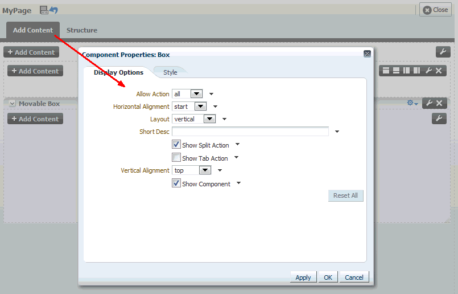Switch to the Structure tab
The image size is (458, 294).
pos(82,30)
